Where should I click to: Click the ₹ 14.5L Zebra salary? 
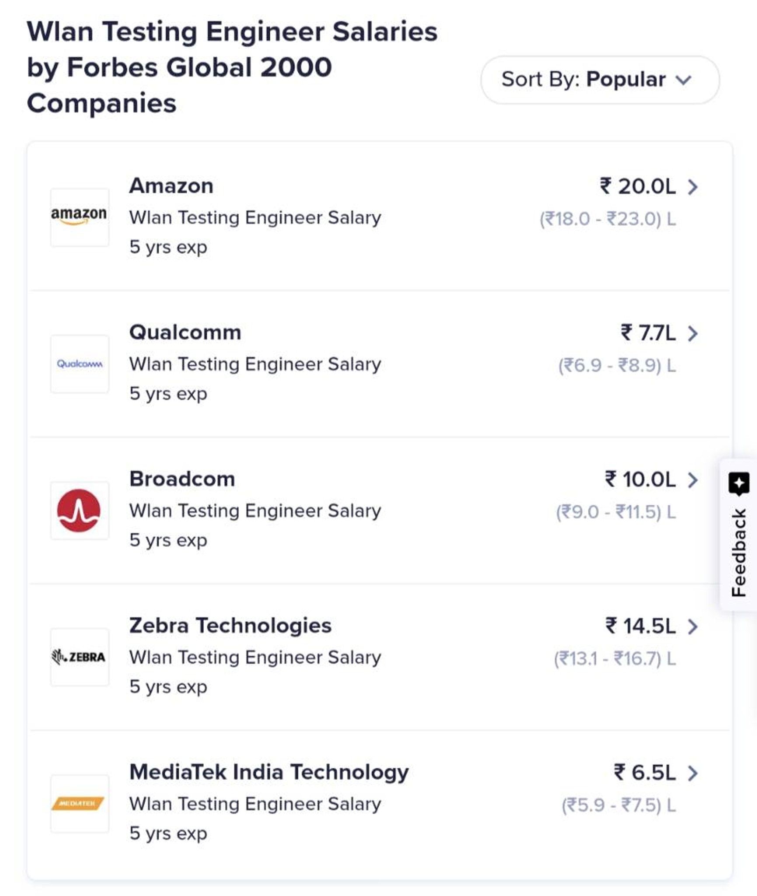tap(641, 626)
